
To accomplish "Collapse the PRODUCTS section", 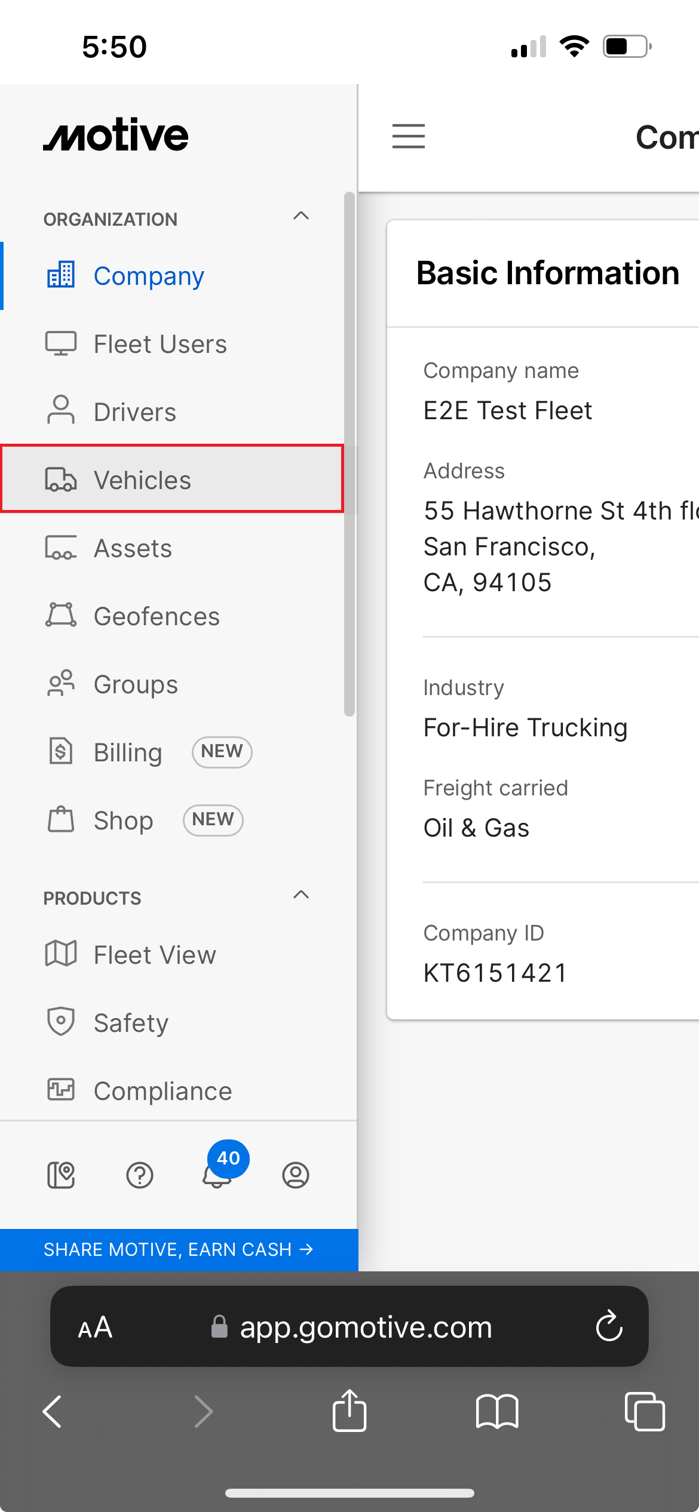I will pos(301,895).
